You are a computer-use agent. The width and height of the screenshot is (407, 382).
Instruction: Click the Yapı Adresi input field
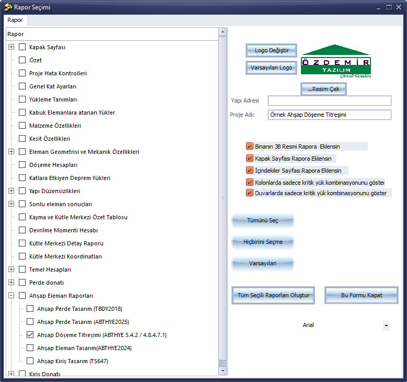click(x=329, y=100)
